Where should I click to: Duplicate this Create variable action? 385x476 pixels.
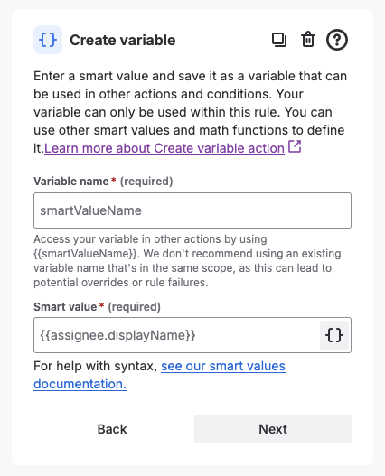coord(279,40)
